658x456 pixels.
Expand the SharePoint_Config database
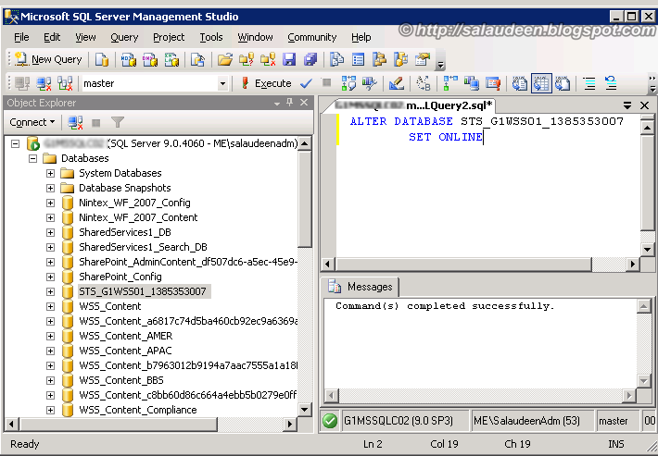[x=50, y=277]
